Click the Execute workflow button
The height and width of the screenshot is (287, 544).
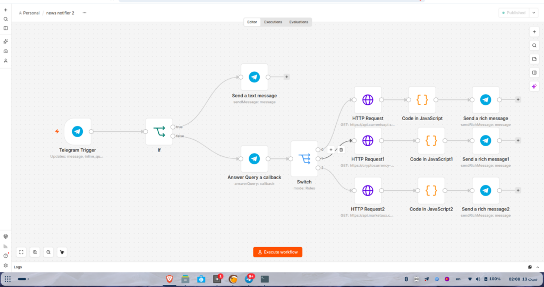(277, 252)
